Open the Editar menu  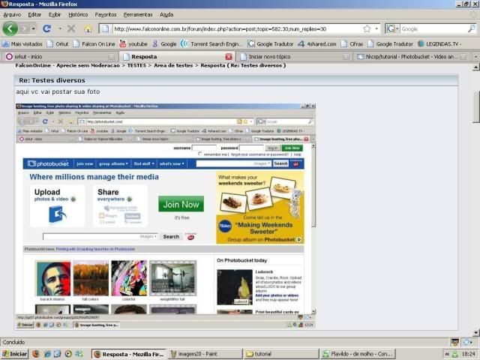click(34, 14)
